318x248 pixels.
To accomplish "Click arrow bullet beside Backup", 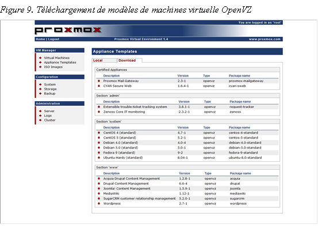I will tap(40, 93).
